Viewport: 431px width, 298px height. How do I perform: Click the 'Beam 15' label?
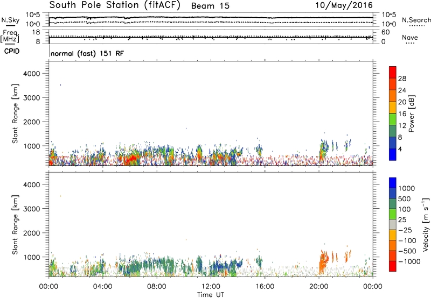pos(210,6)
